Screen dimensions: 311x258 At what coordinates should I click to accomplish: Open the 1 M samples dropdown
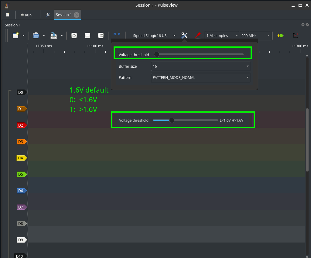222,36
